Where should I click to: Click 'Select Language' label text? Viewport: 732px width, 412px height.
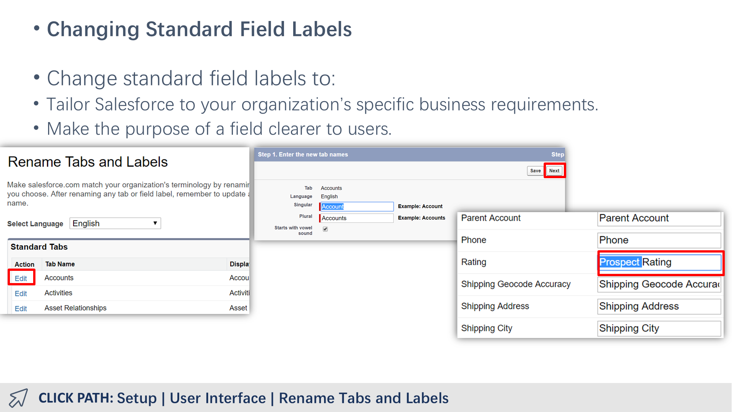(x=35, y=224)
